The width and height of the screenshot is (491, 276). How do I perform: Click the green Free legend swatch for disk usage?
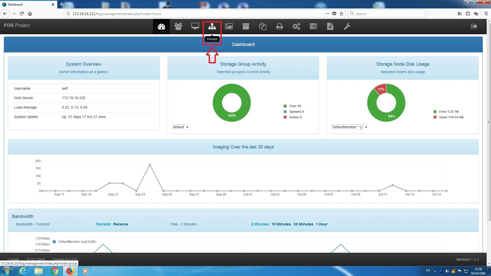(x=435, y=112)
